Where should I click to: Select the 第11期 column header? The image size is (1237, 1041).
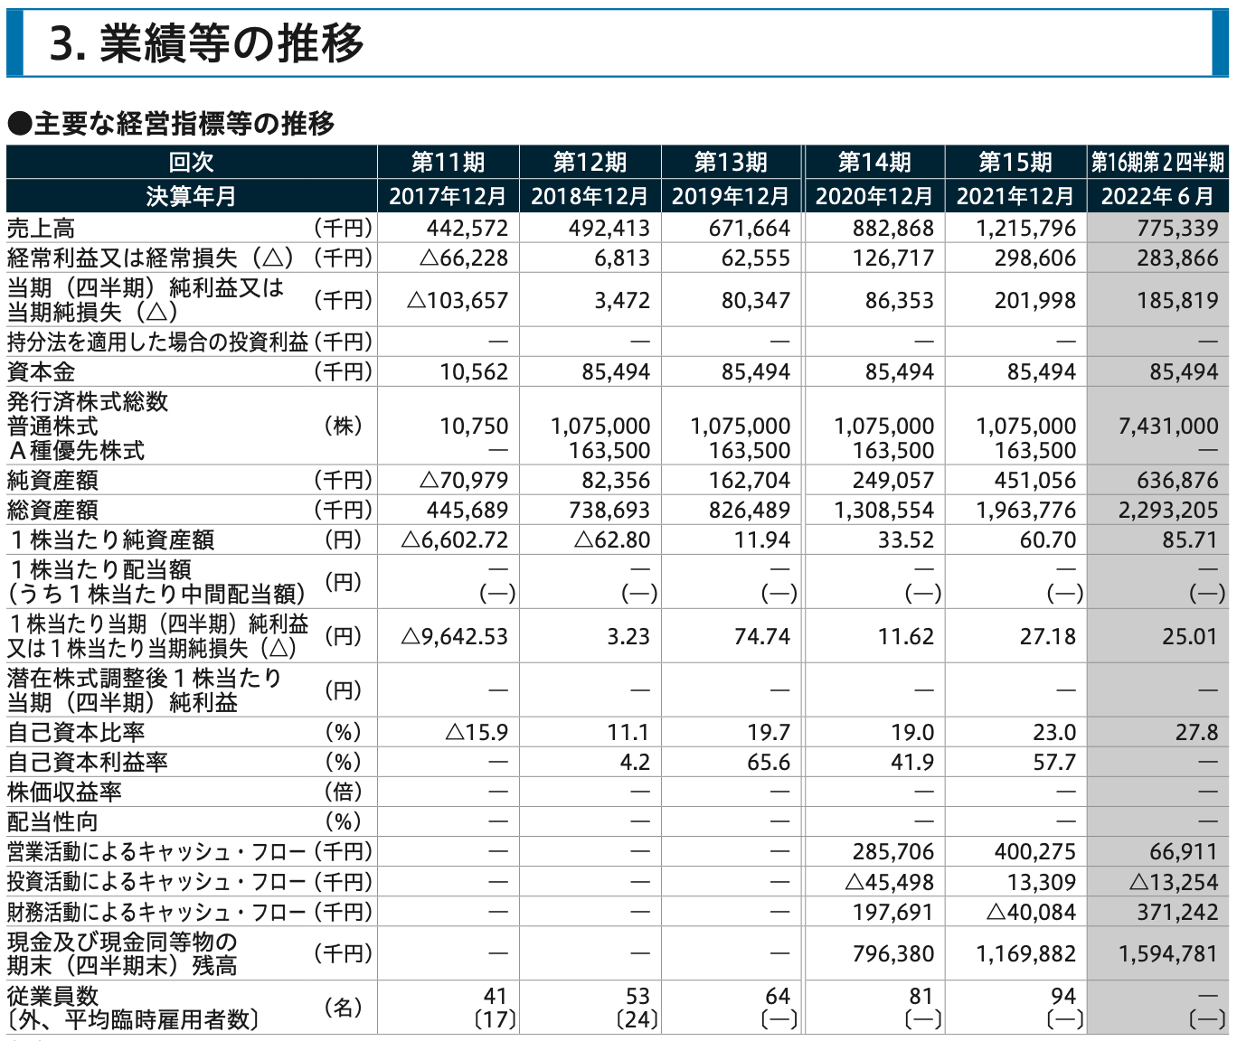448,162
